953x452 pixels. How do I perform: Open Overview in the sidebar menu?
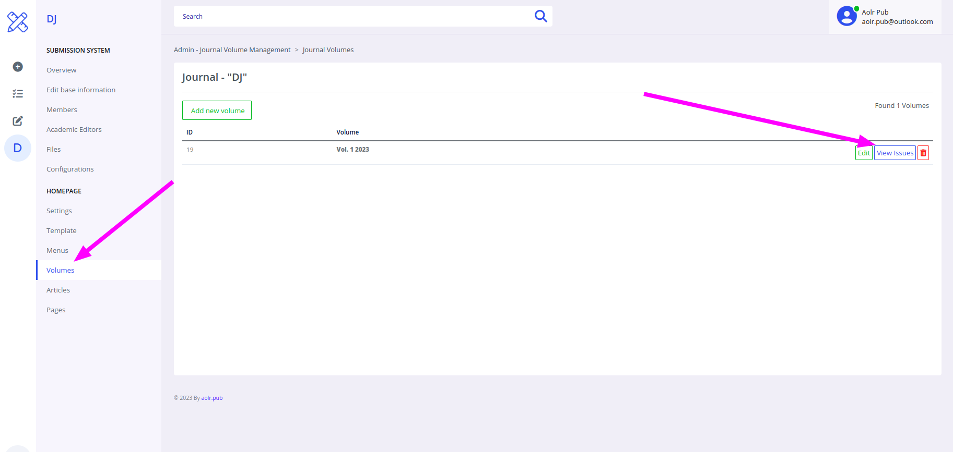pyautogui.click(x=61, y=70)
